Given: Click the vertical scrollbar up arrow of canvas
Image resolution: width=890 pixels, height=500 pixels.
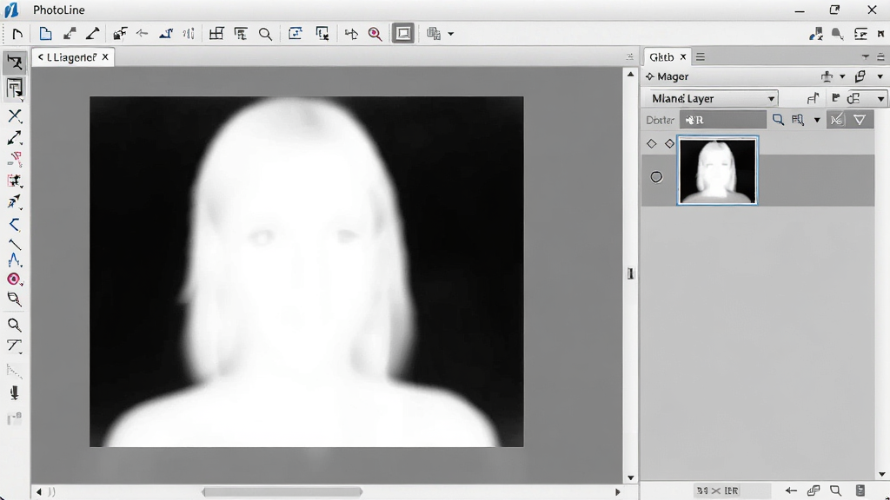Looking at the screenshot, I should click(x=631, y=75).
